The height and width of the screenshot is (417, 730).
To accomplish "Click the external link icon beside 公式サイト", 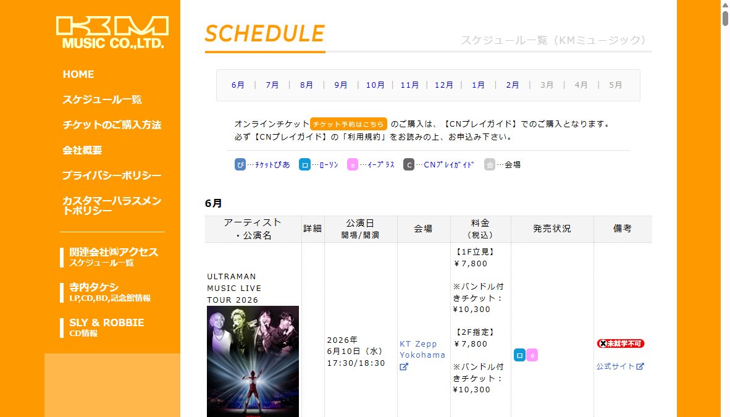I will pos(640,366).
